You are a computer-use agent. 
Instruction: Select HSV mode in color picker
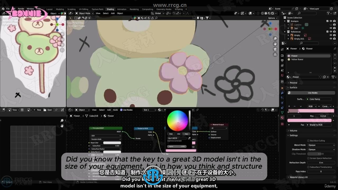click(179, 134)
